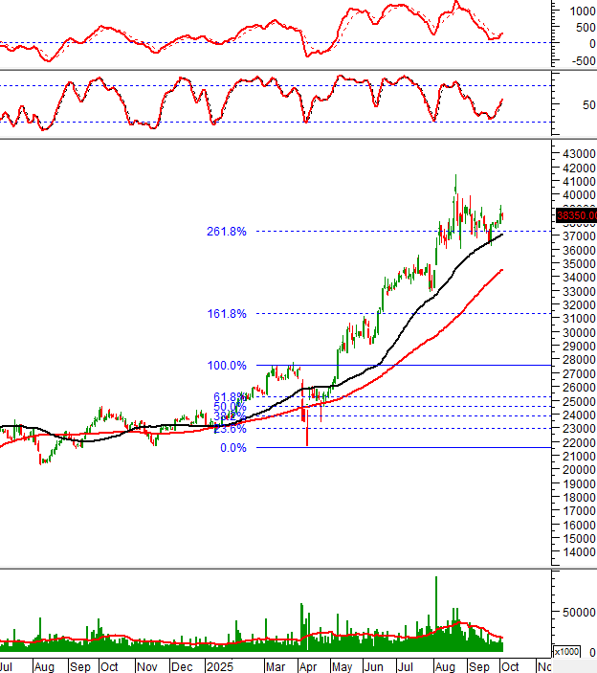
Task: Select the 2025 year marker on time axis
Action: [221, 665]
